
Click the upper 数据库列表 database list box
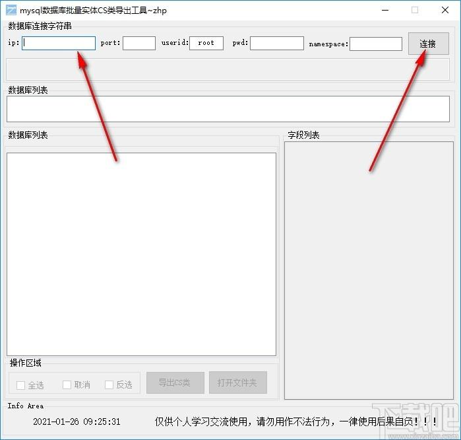coord(228,108)
